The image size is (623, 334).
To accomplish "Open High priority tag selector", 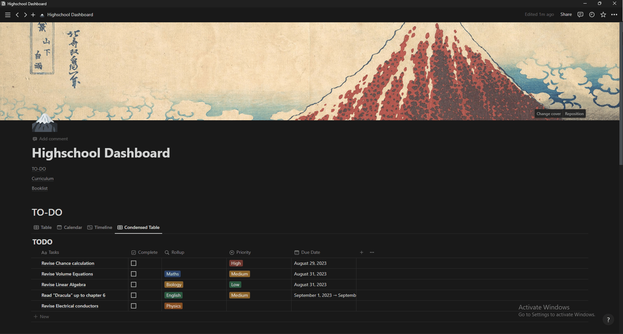I will point(236,263).
